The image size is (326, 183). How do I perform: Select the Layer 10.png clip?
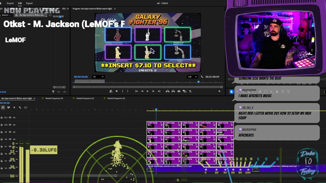[190, 146]
